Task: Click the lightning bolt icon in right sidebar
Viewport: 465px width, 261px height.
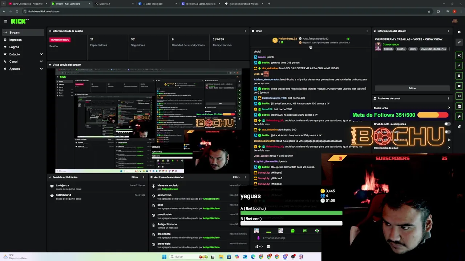Action: coord(459,66)
